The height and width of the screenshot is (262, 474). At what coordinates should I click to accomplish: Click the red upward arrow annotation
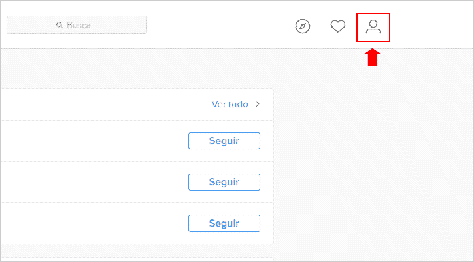(373, 58)
